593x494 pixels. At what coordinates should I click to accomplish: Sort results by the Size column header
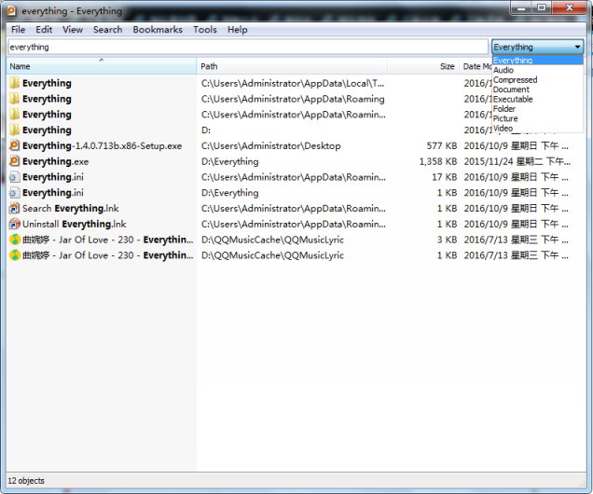coord(423,66)
